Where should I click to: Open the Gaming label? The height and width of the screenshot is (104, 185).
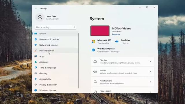(43, 73)
